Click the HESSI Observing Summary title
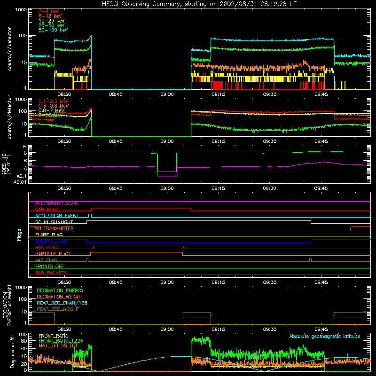This screenshot has height=376, width=376. 199,4
